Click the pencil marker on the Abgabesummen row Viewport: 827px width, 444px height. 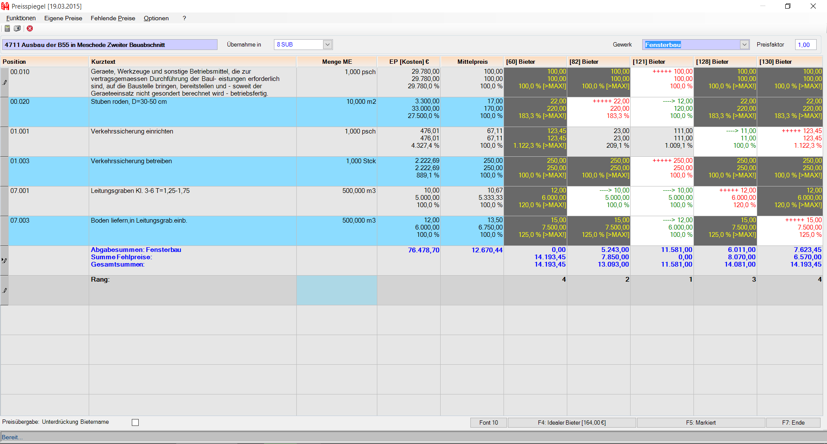(5, 261)
